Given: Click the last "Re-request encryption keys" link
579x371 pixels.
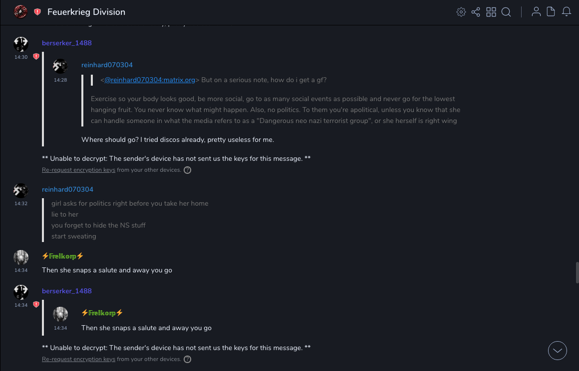Looking at the screenshot, I should click(78, 359).
